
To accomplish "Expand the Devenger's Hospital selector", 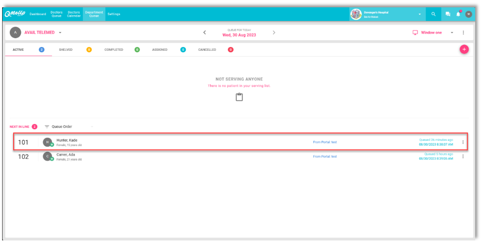I will [x=419, y=14].
